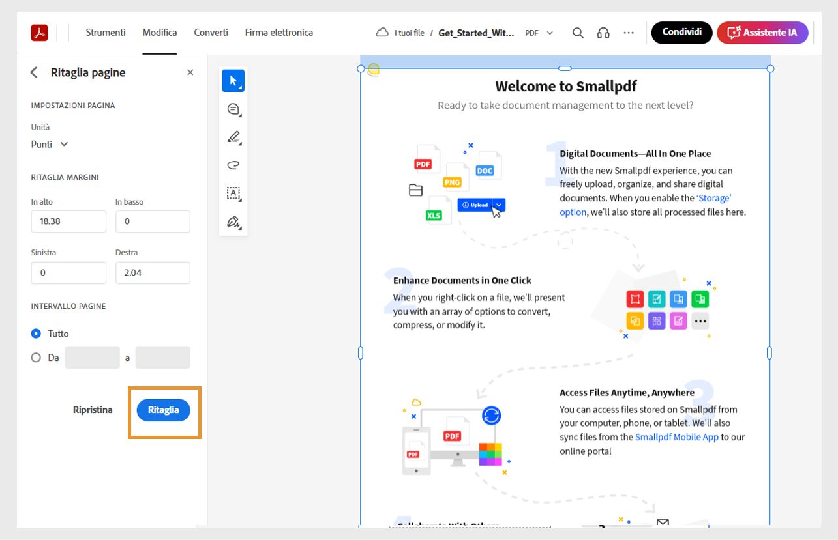Go to I tuoi file
Viewport: 838px width, 540px height.
410,33
